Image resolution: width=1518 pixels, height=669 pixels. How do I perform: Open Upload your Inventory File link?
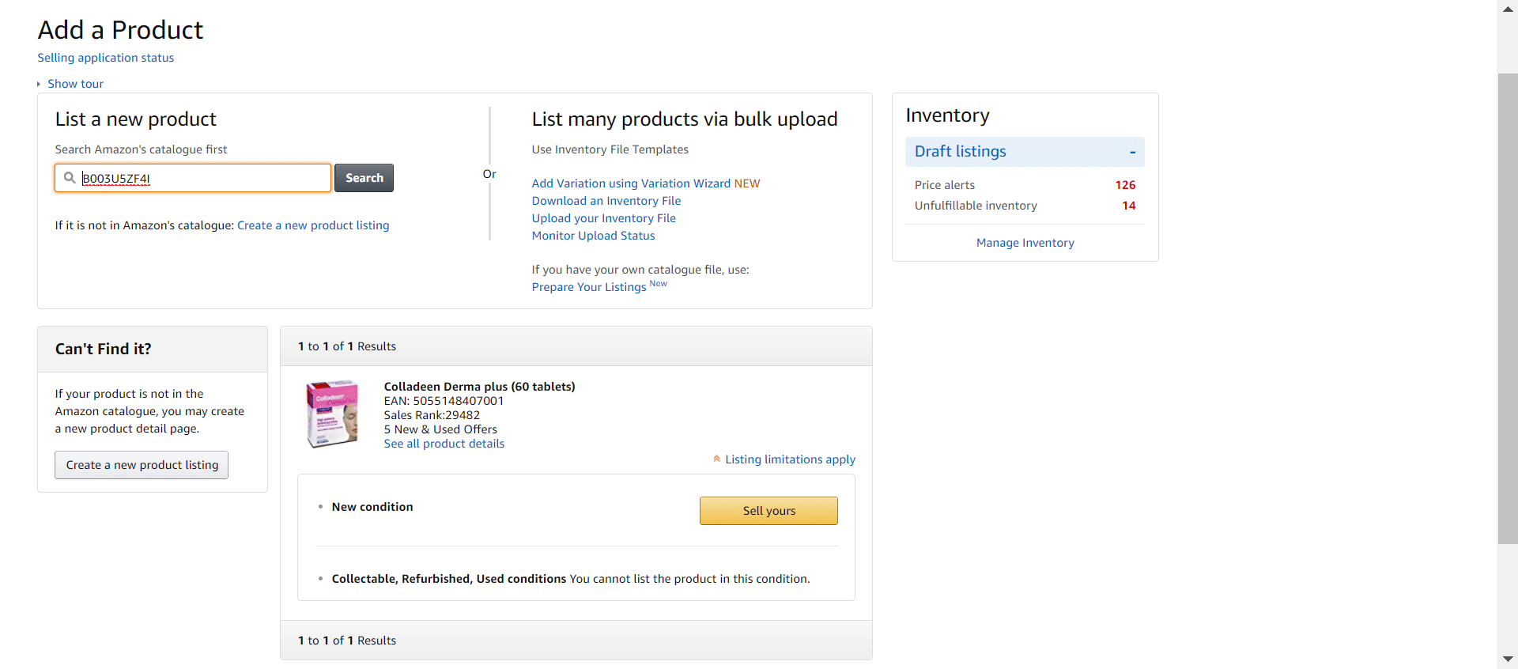[604, 218]
